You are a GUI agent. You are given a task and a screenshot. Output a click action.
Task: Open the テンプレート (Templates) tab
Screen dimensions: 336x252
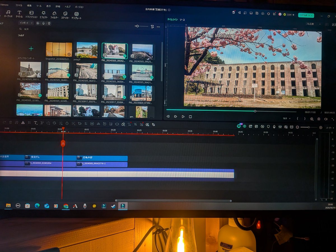point(76,15)
